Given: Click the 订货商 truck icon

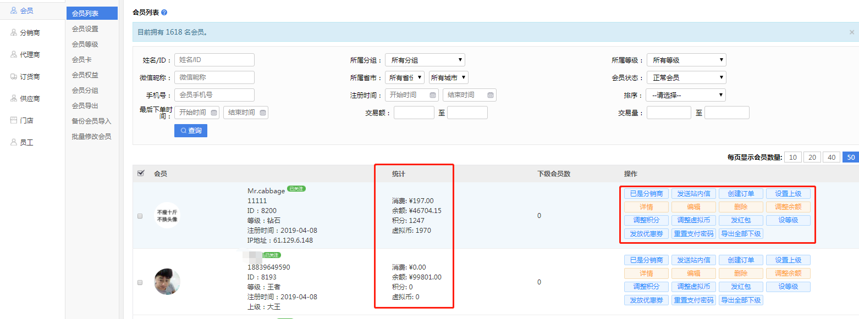Looking at the screenshot, I should [14, 76].
